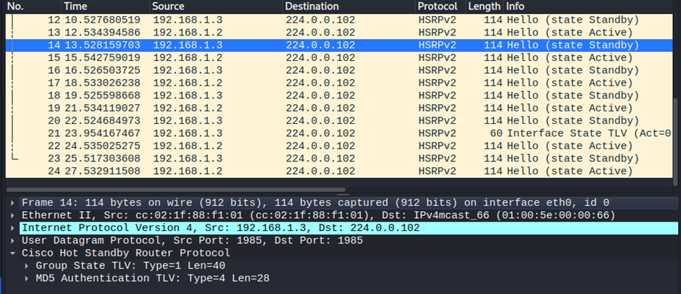Select highlighted packet 14 row
The image size is (681, 294).
coord(339,45)
